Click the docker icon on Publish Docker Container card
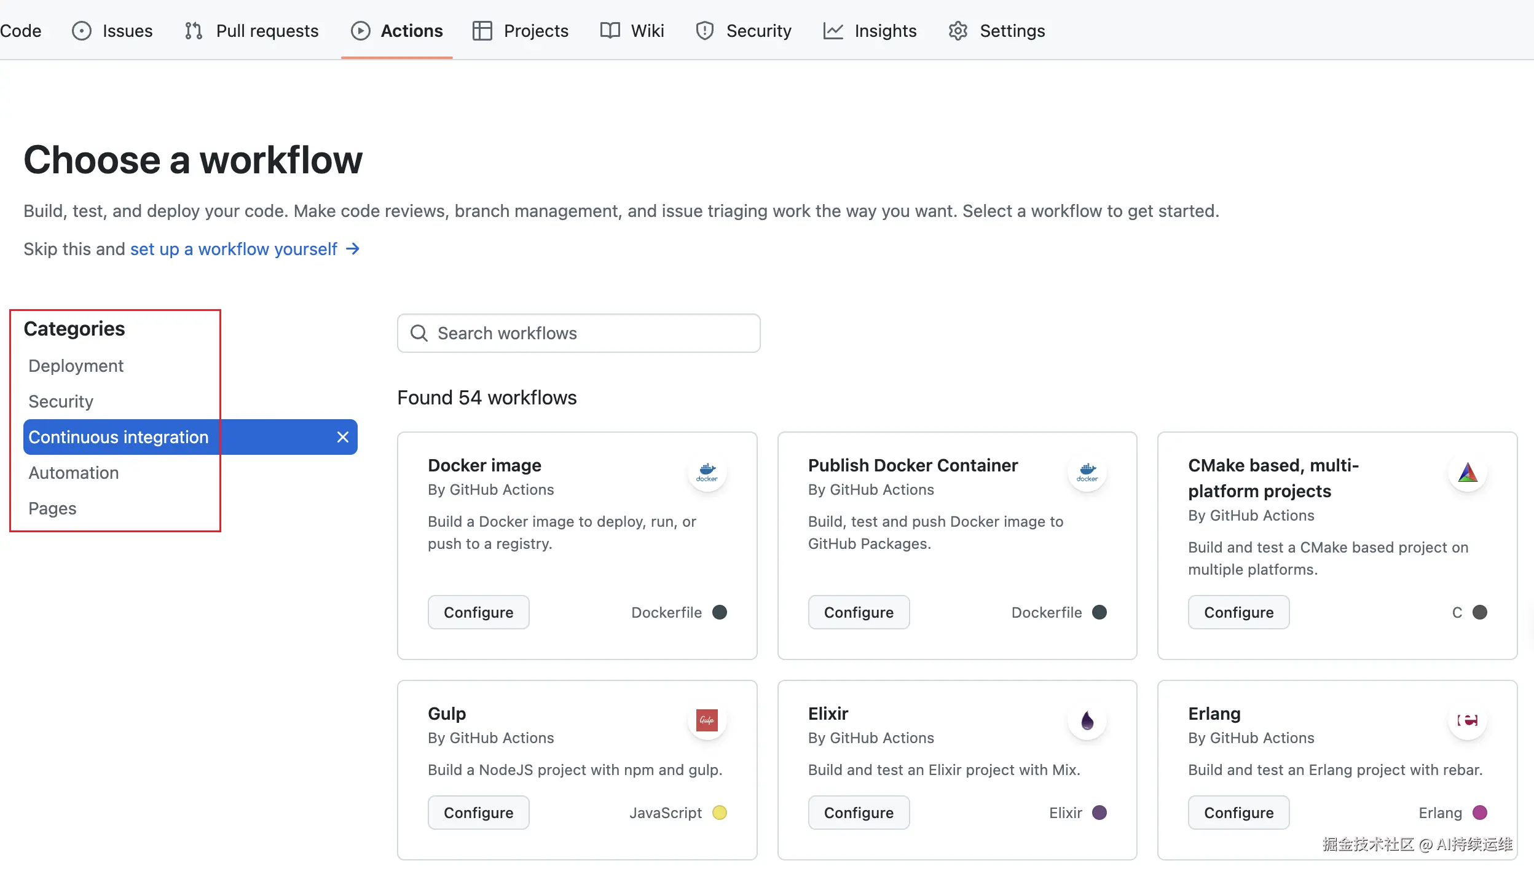Screen dimensions: 1534x874 point(1087,473)
